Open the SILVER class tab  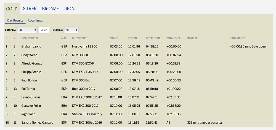coord(30,9)
